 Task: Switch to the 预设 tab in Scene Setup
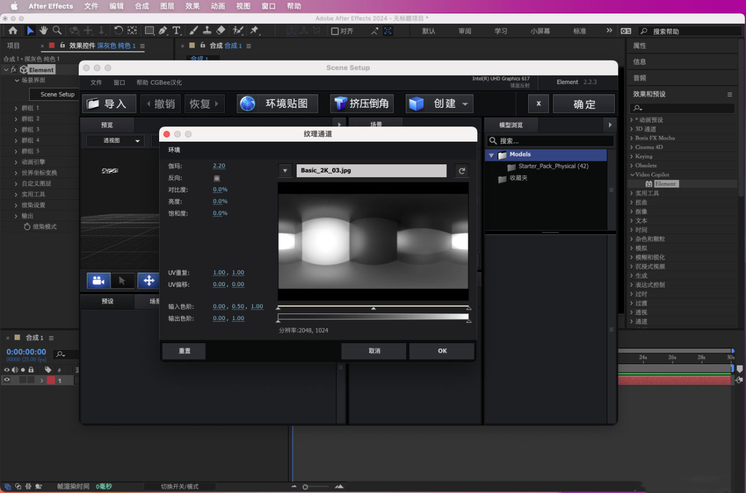click(107, 301)
